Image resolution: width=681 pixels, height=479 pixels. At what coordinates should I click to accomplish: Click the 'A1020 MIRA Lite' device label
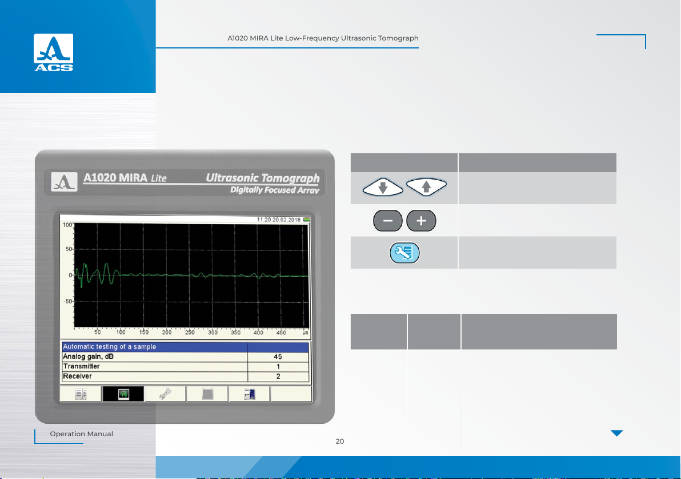click(125, 178)
